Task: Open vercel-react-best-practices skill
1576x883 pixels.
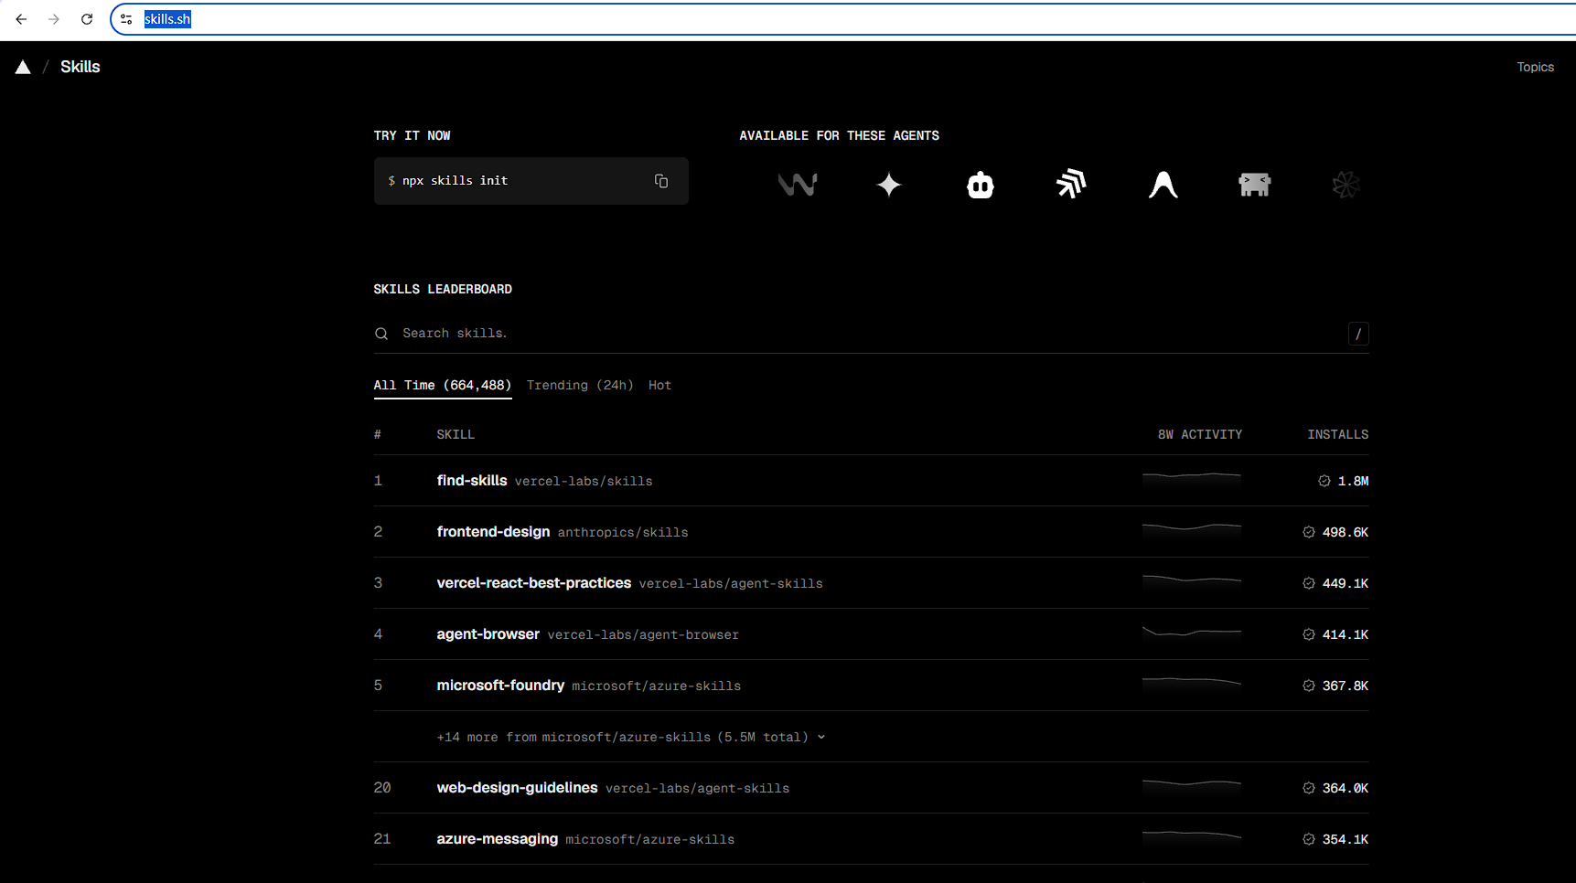Action: (x=534, y=583)
